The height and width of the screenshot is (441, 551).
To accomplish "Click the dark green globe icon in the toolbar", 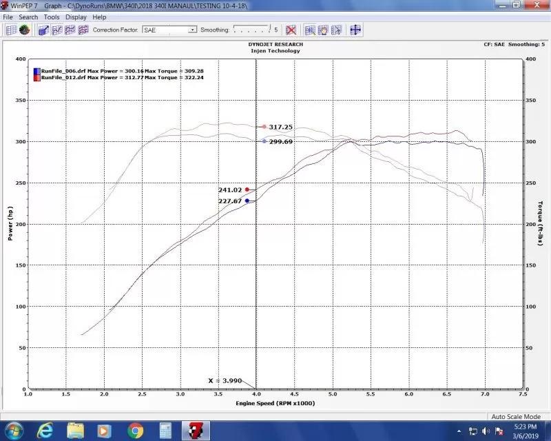I will coord(24,30).
